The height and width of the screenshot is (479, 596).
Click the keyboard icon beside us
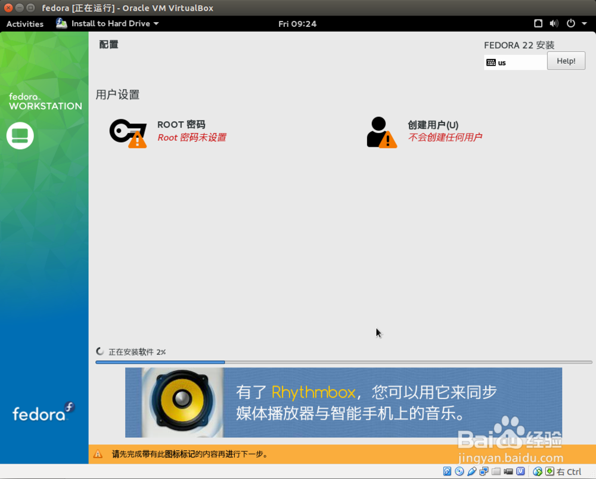[491, 63]
